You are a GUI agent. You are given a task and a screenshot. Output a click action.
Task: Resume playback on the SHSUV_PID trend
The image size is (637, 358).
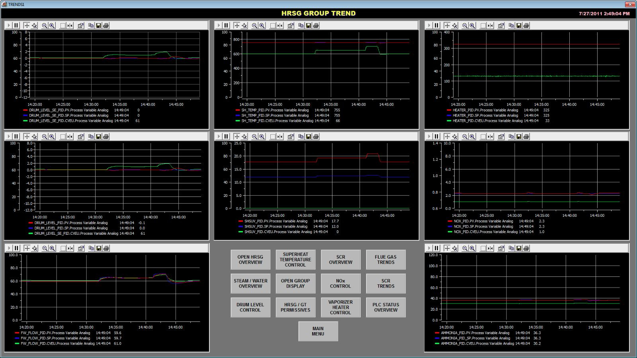tap(219, 136)
